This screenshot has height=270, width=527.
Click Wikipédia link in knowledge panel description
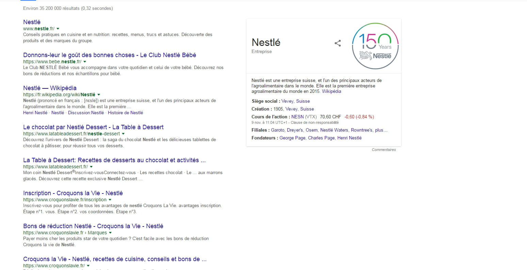coord(332,91)
